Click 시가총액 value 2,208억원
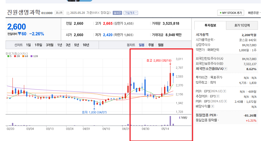The image size is (272, 141). tap(249, 35)
